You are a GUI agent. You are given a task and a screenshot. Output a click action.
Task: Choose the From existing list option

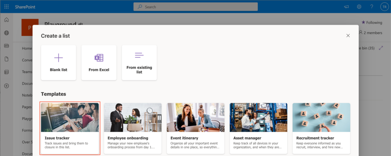click(139, 63)
